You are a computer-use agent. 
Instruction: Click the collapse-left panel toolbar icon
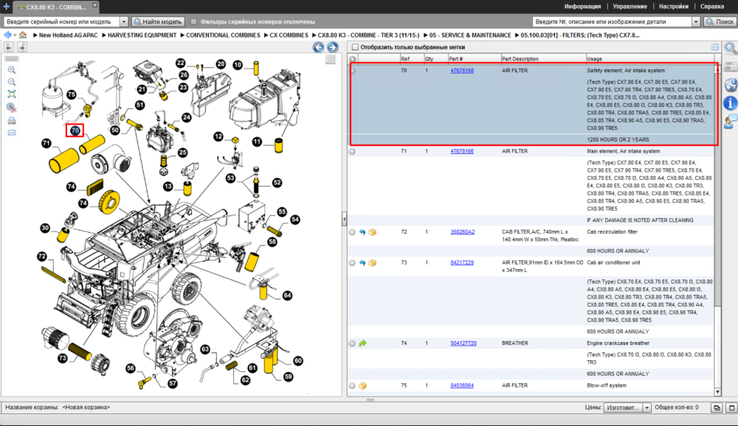(9, 46)
